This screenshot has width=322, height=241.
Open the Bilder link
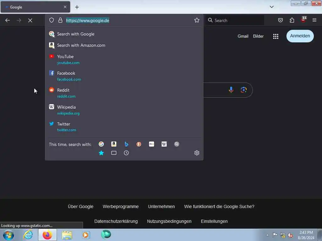(x=258, y=36)
